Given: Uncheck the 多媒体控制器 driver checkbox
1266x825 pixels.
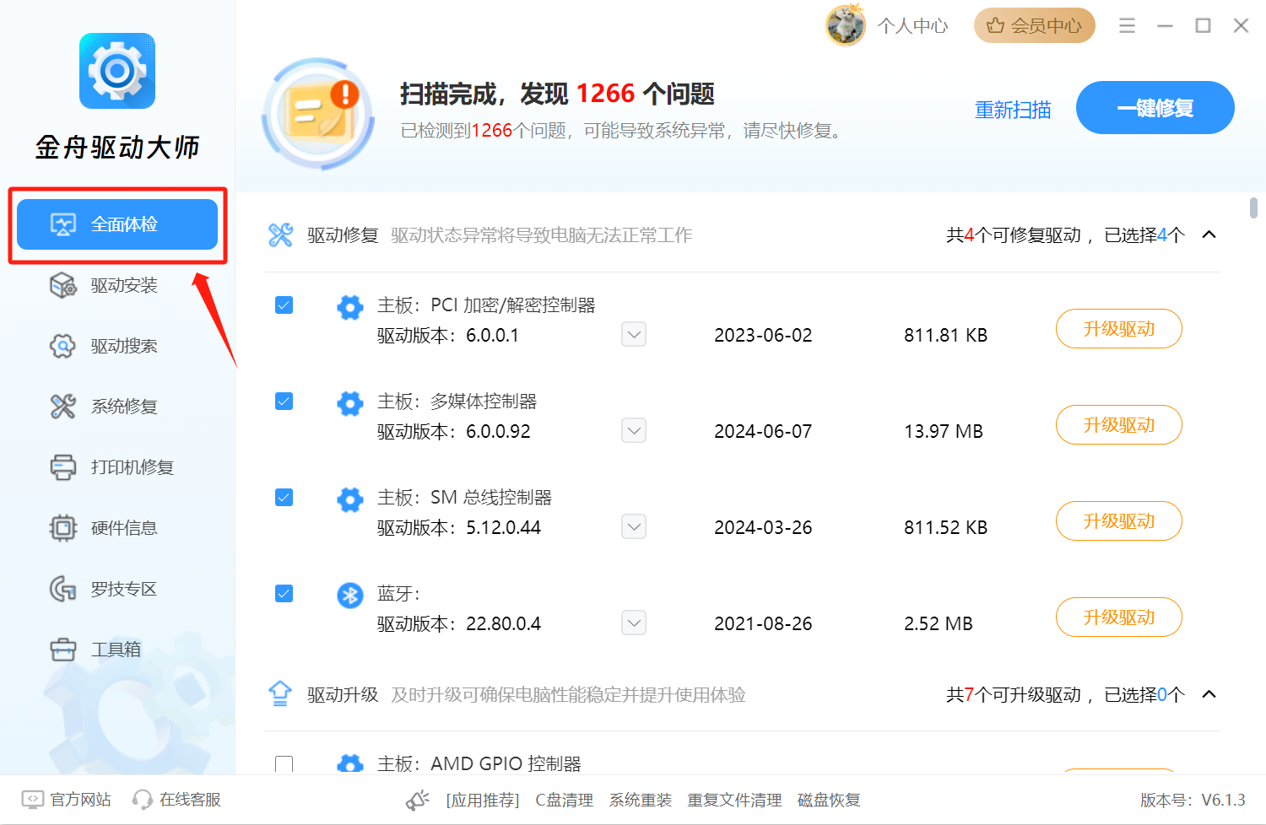Looking at the screenshot, I should [x=284, y=401].
